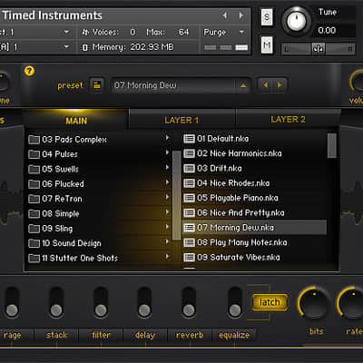Viewport: 363px width, 363px height.
Task: Flip the rage switch
Action: pos(12,302)
